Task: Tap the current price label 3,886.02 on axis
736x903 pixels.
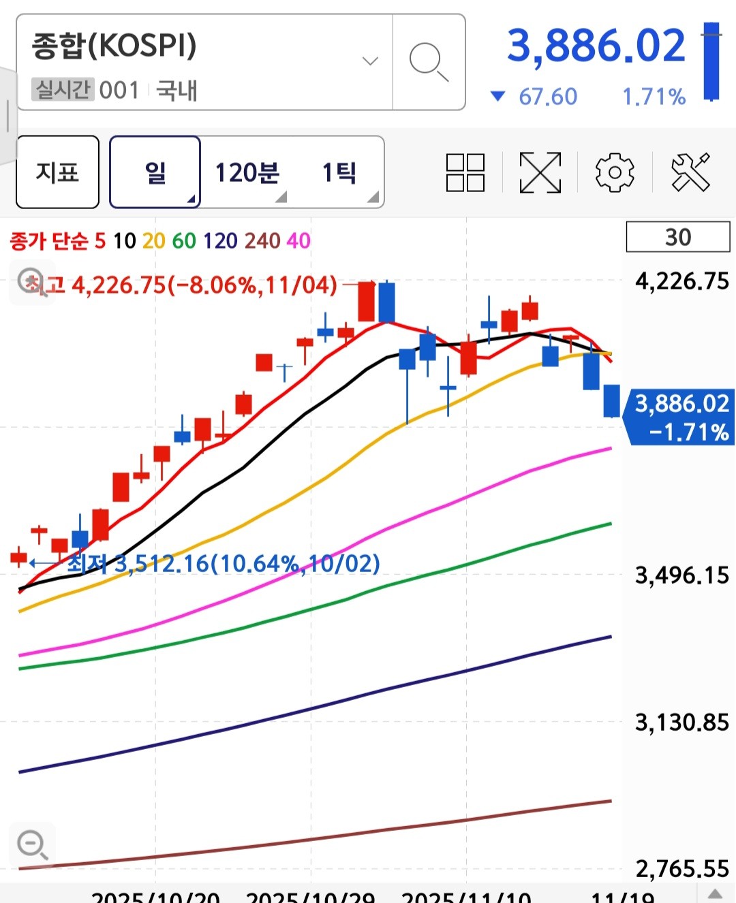Action: click(x=681, y=417)
